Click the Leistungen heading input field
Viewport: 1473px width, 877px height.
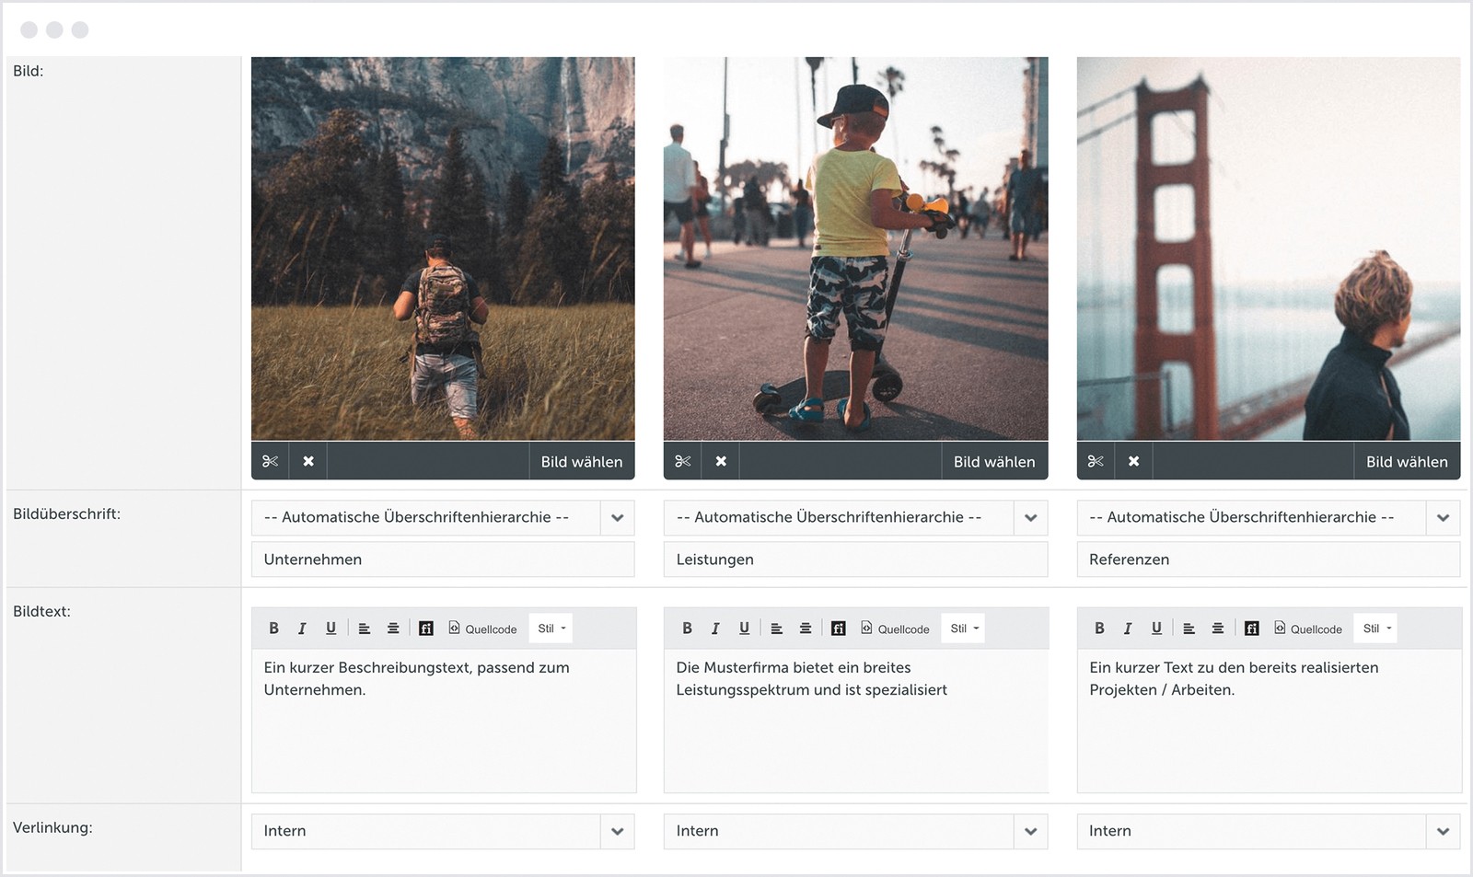point(855,560)
